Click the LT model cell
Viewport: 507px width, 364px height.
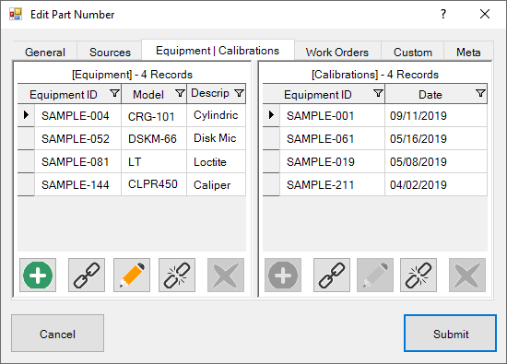coord(154,161)
